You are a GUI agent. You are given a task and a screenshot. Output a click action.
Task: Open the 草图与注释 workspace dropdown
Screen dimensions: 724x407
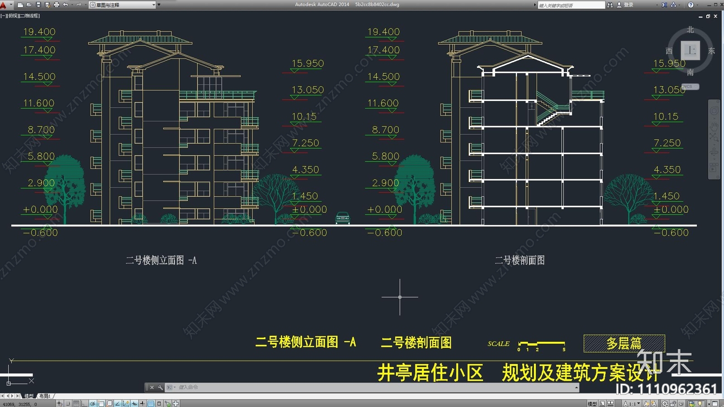(122, 5)
